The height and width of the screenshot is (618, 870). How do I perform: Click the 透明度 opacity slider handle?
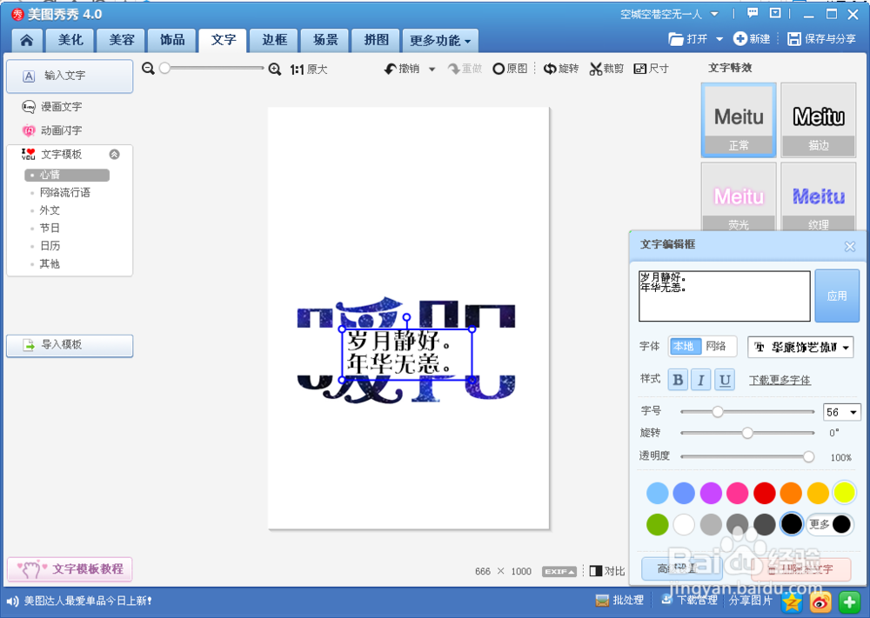(808, 456)
